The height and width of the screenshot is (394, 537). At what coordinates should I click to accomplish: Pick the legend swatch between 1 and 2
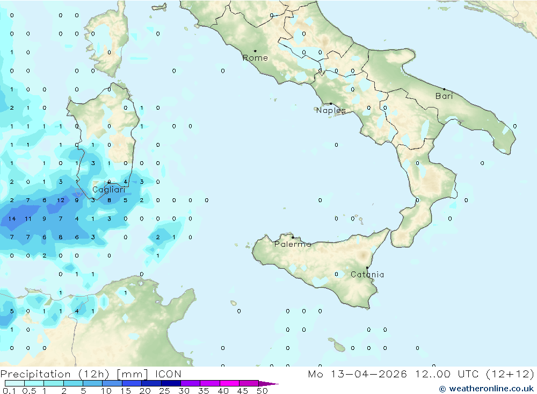click(54, 383)
